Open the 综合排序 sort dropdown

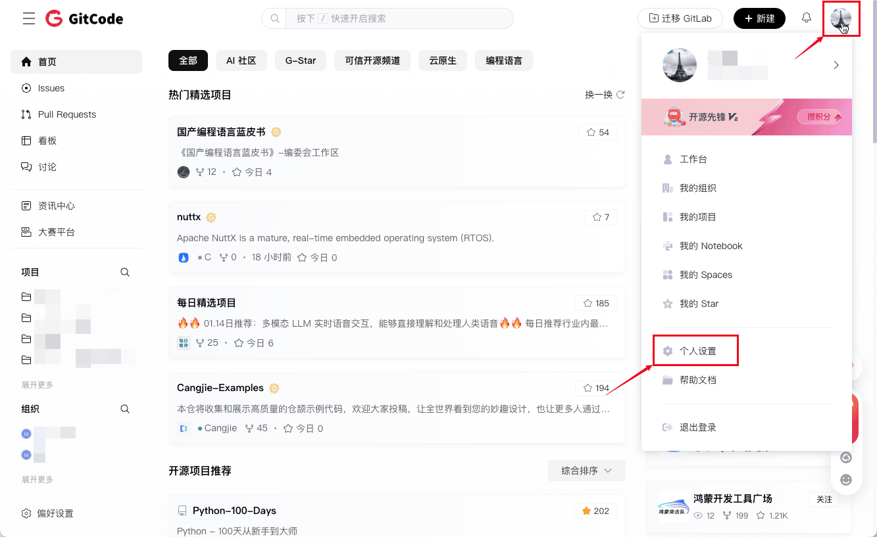coord(586,471)
